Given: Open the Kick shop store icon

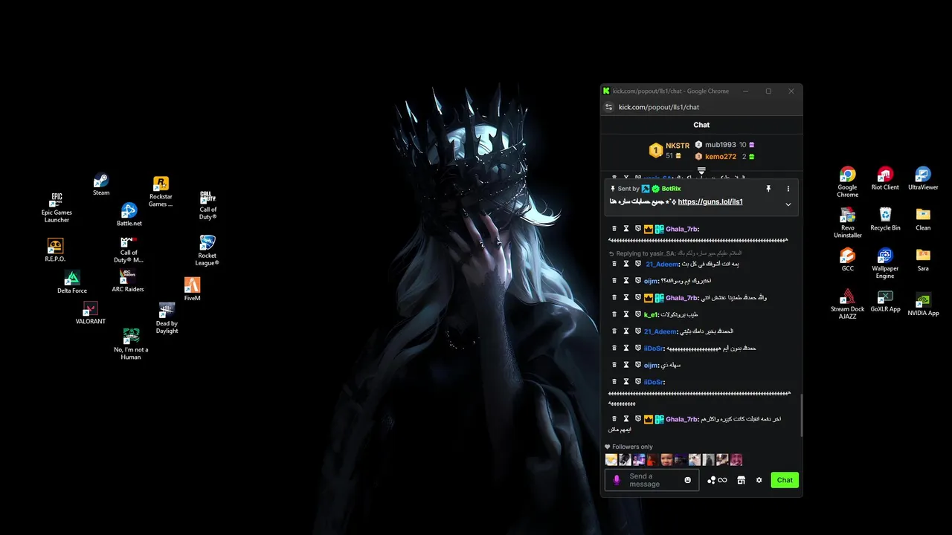Looking at the screenshot, I should point(741,480).
